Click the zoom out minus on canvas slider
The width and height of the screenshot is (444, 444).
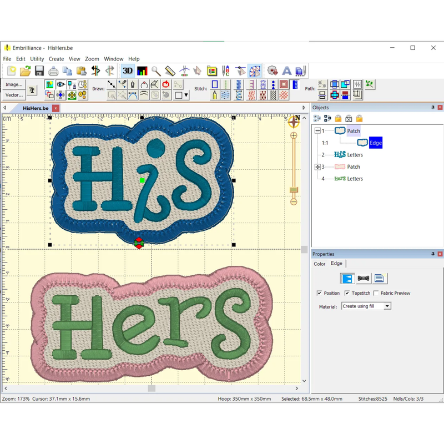coord(294,201)
